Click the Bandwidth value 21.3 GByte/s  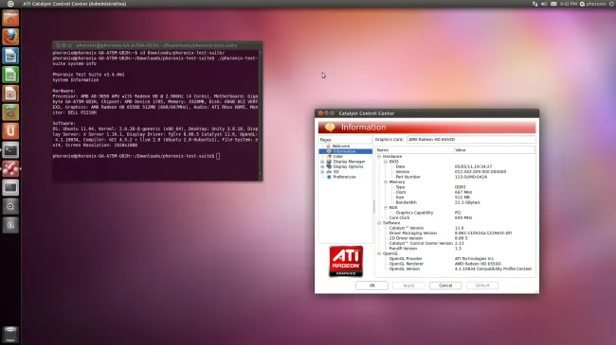point(467,202)
